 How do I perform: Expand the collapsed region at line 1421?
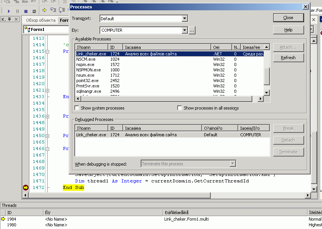pos(47,90)
